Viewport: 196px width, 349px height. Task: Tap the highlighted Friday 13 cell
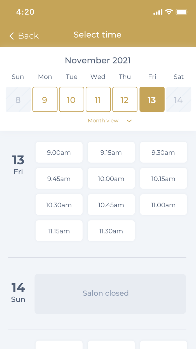click(x=152, y=99)
